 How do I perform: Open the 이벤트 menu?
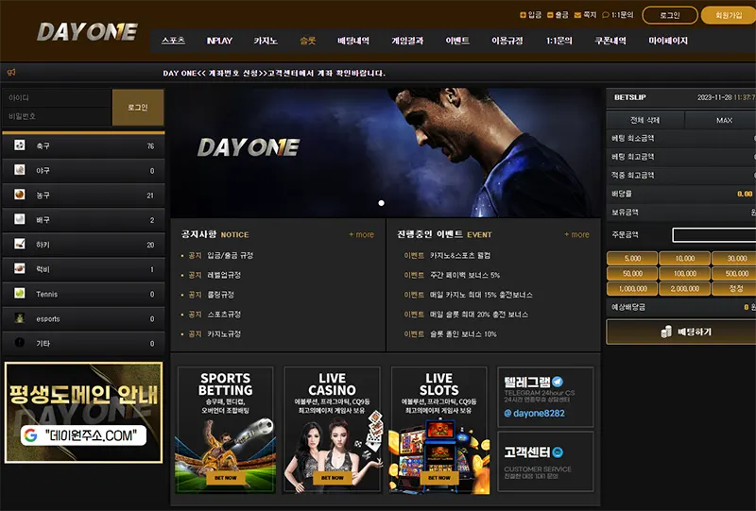point(457,41)
